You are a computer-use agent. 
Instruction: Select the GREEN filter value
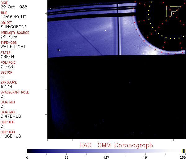tap(7, 57)
